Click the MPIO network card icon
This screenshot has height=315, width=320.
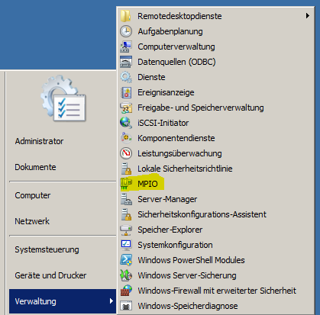tap(126, 184)
